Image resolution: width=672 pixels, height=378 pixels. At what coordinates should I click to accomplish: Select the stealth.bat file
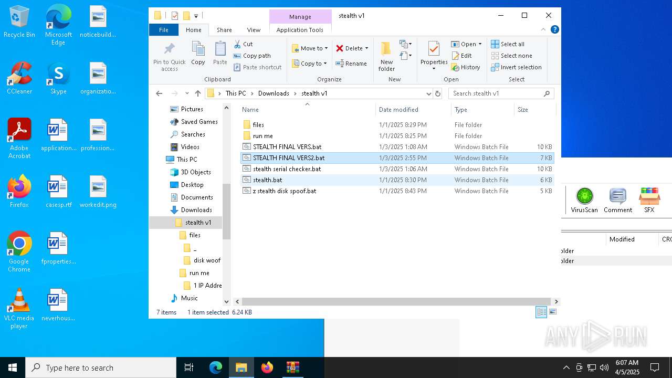[397, 180]
